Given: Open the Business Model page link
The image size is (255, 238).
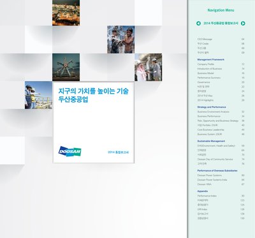Looking at the screenshot, I should click(205, 73).
